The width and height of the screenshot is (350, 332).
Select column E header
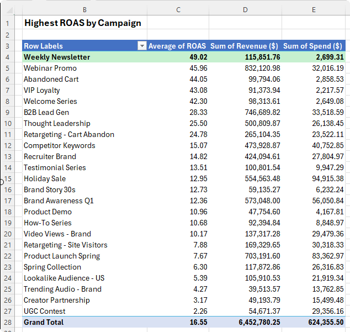pos(314,9)
